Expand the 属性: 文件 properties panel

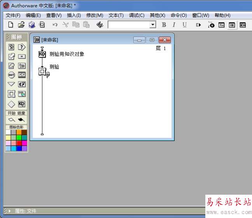(9, 211)
